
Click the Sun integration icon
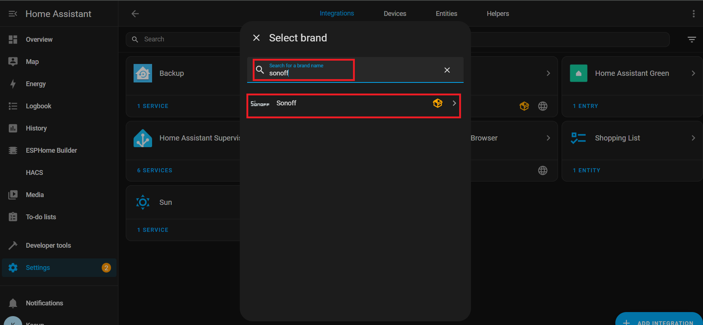(143, 202)
